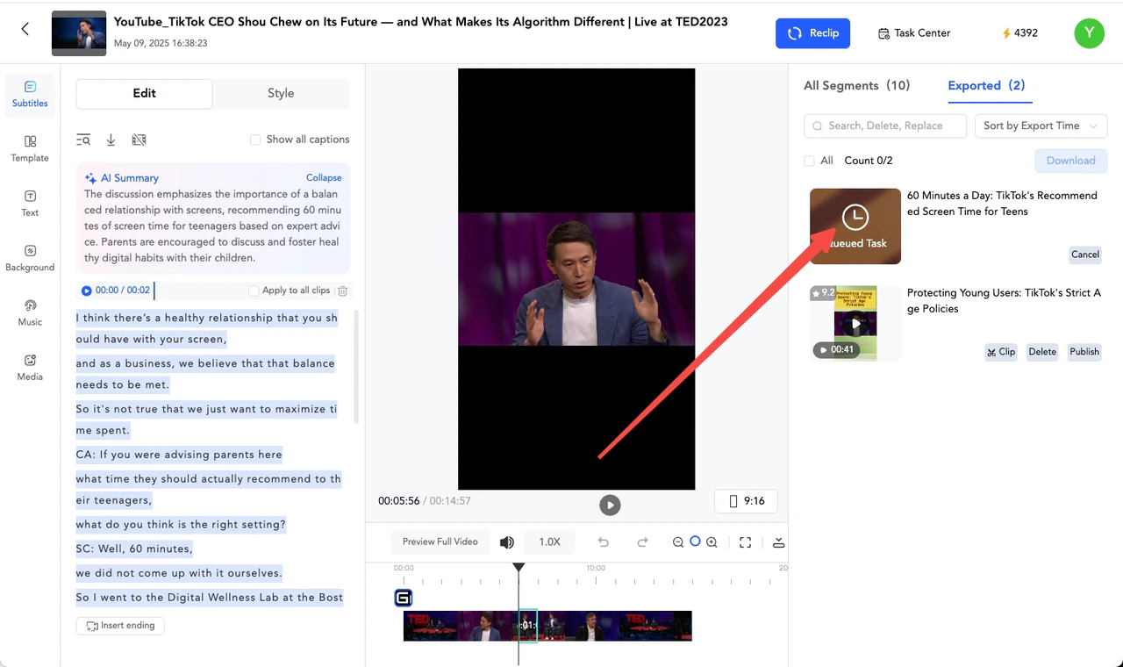This screenshot has width=1123, height=667.
Task: Click the timeline playhead marker
Action: 519,568
